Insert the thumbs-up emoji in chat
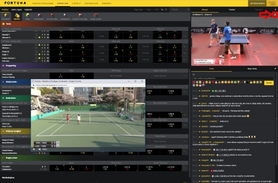278x183 pixels. 251,82
